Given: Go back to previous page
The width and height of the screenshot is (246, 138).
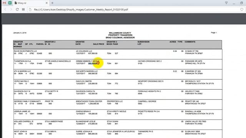Looking at the screenshot, I should (x=5, y=10).
